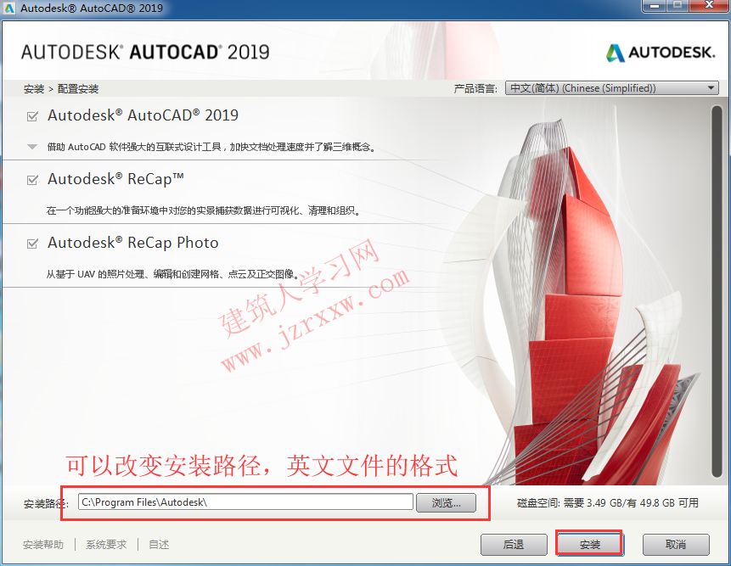The height and width of the screenshot is (566, 731).
Task: Open the 安装帮助 help link
Action: click(x=43, y=545)
